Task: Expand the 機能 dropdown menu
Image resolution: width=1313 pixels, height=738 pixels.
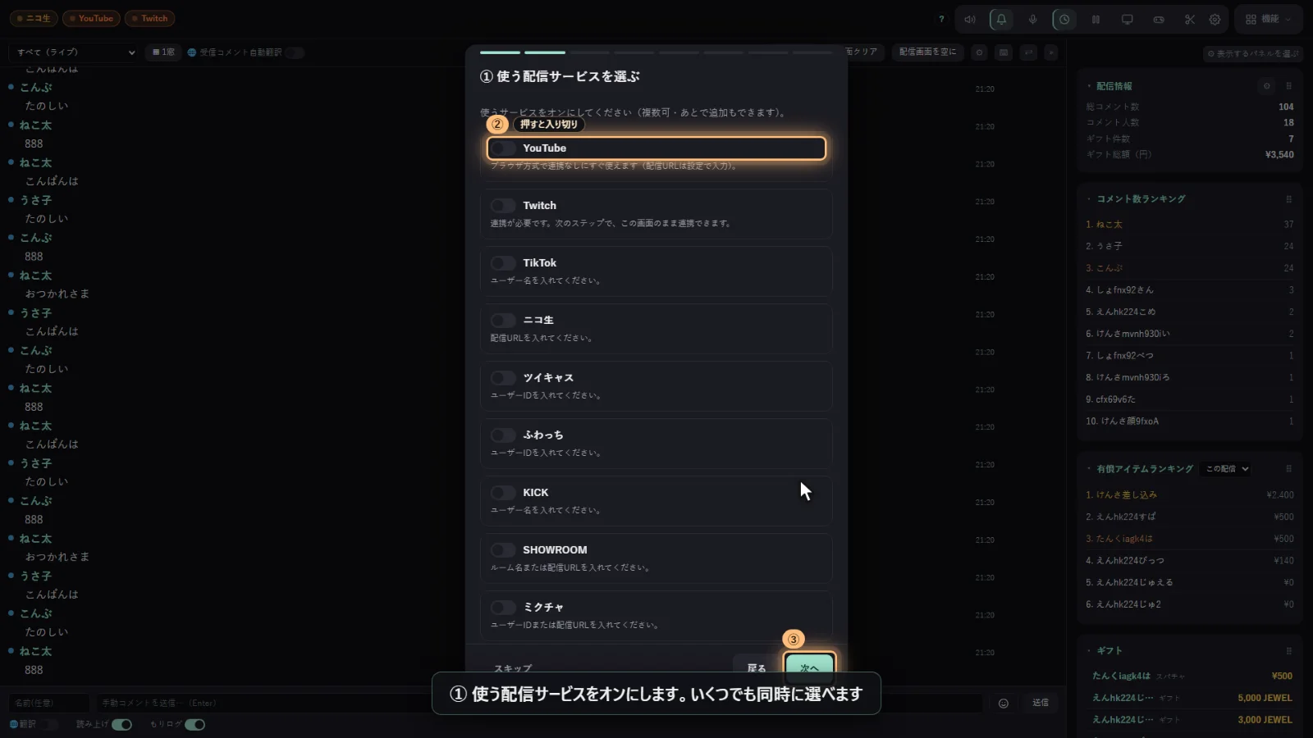Action: pos(1268,19)
